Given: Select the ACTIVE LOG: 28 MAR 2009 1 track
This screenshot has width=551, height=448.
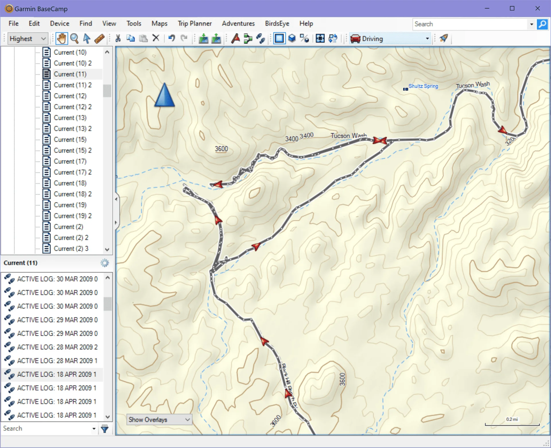Looking at the screenshot, I should coord(52,361).
